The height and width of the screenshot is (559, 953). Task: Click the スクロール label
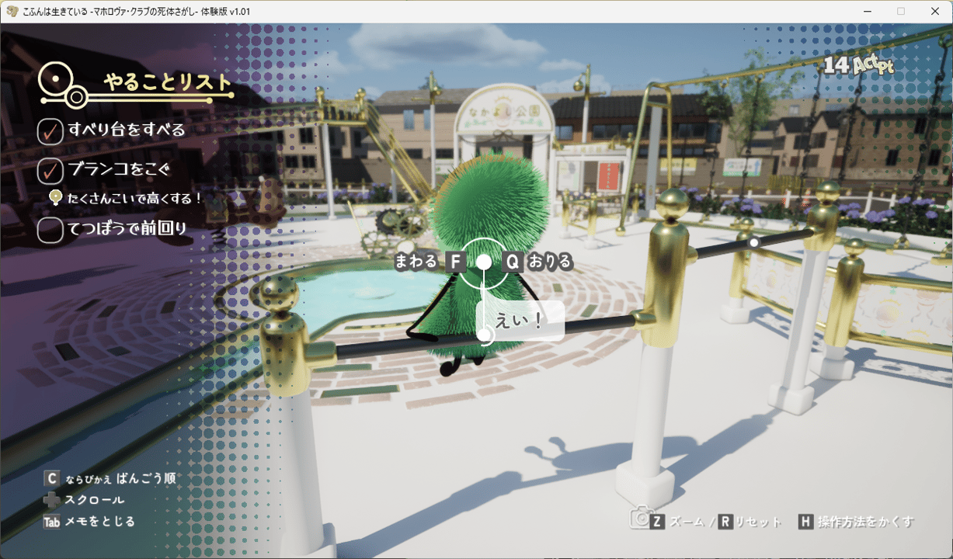[x=95, y=501]
